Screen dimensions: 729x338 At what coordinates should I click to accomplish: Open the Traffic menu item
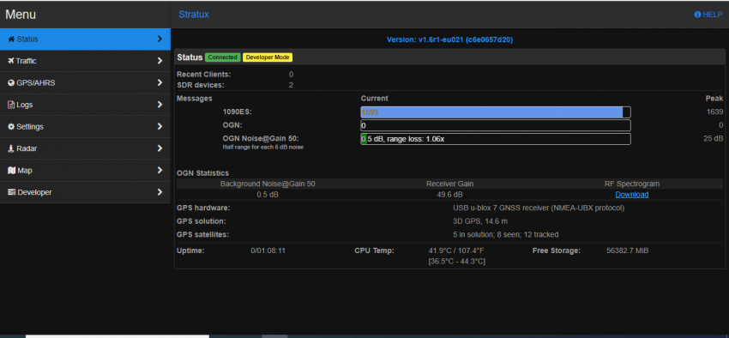point(85,61)
